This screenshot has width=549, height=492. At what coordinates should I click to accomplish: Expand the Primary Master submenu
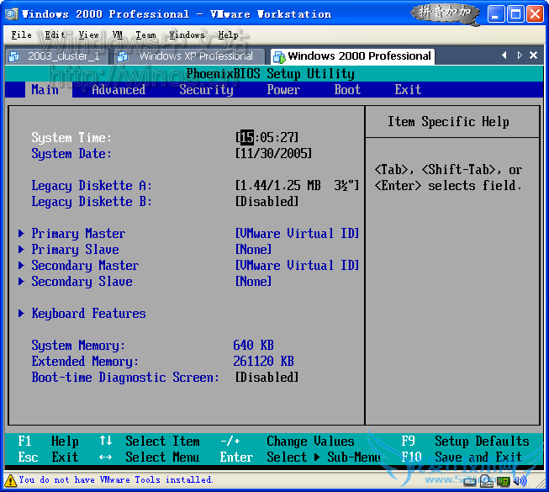77,234
